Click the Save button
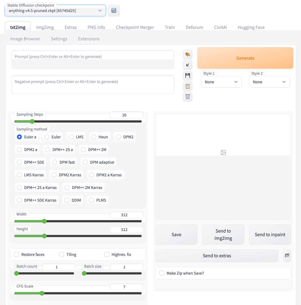Image resolution: width=301 pixels, height=305 pixels. pos(176,235)
